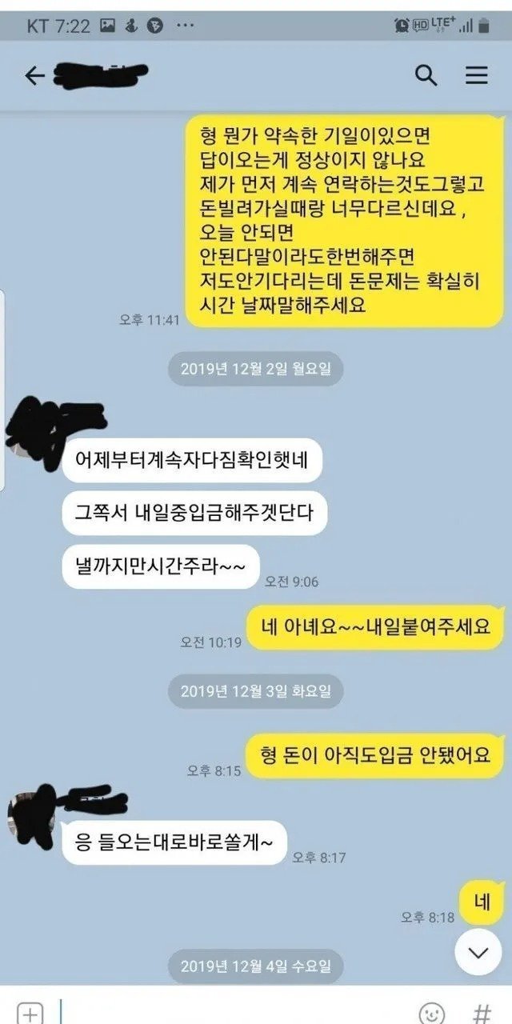The width and height of the screenshot is (512, 1024).
Task: Select the yellow bubble 형 돈이 아직도입금 안됐어요
Action: pyautogui.click(x=374, y=756)
